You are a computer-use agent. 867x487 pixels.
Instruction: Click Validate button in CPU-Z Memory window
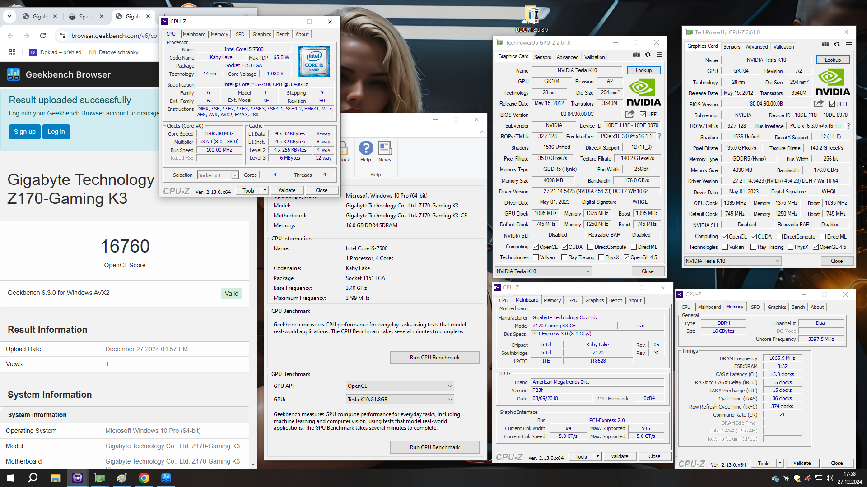[x=802, y=463]
